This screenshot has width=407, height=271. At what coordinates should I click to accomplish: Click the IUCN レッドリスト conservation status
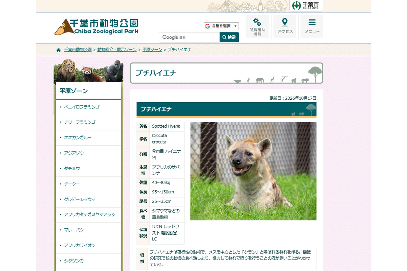coord(167,233)
